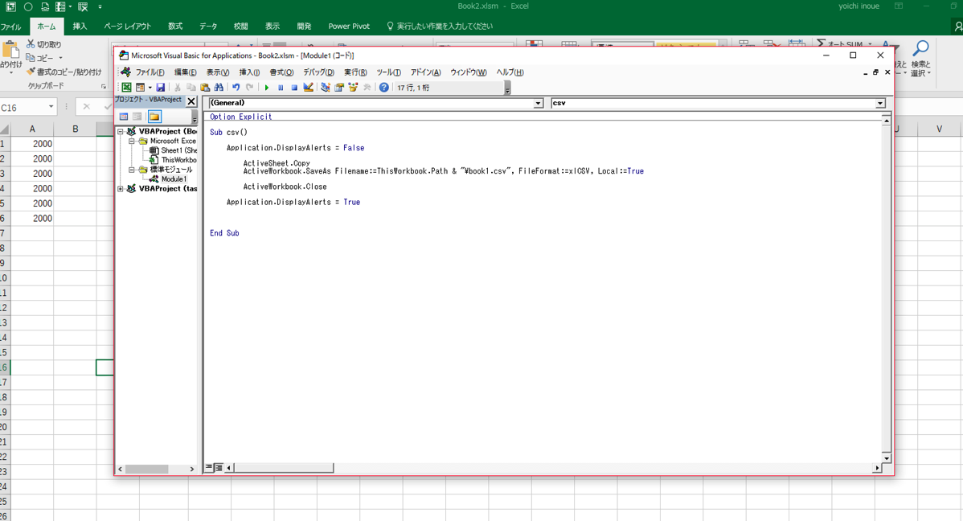Open Object Browser icon in the toolbar
963x521 pixels.
[x=353, y=88]
